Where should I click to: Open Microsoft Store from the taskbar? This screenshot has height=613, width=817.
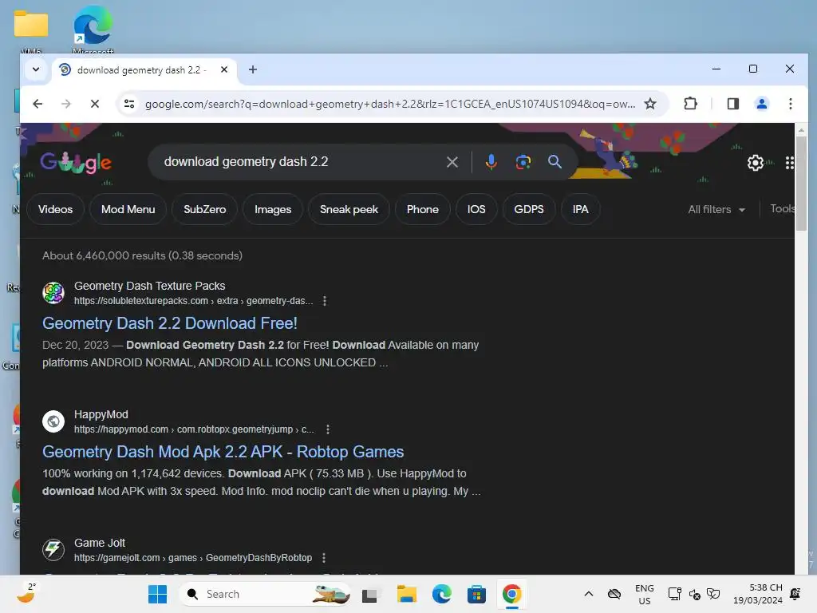476,594
